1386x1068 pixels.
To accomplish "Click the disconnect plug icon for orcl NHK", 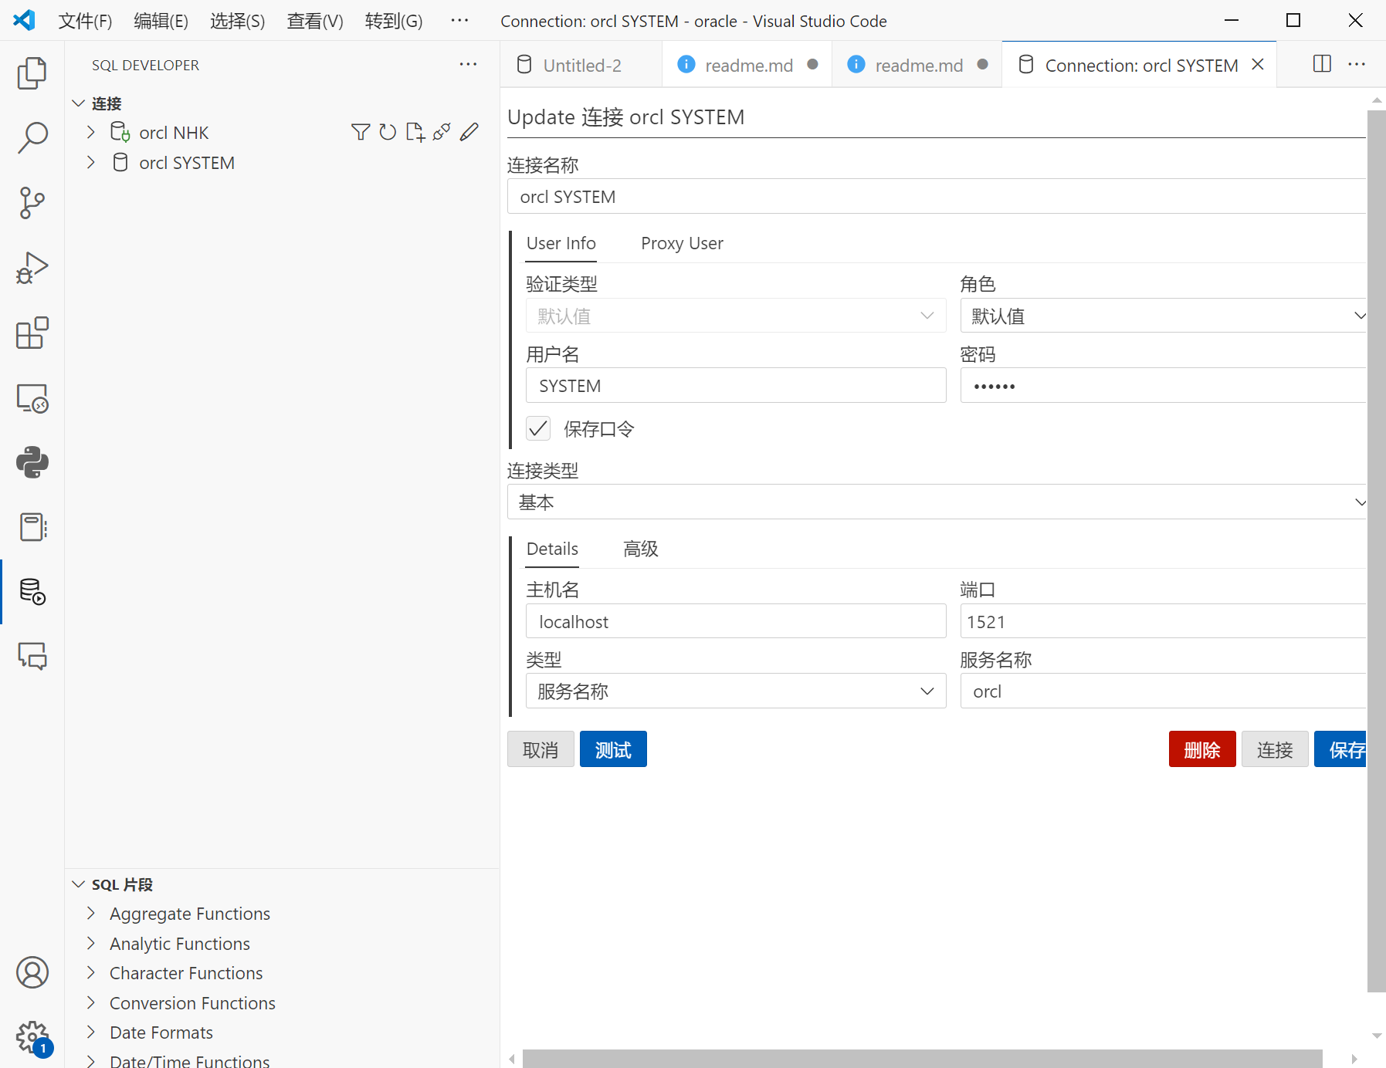I will [442, 132].
